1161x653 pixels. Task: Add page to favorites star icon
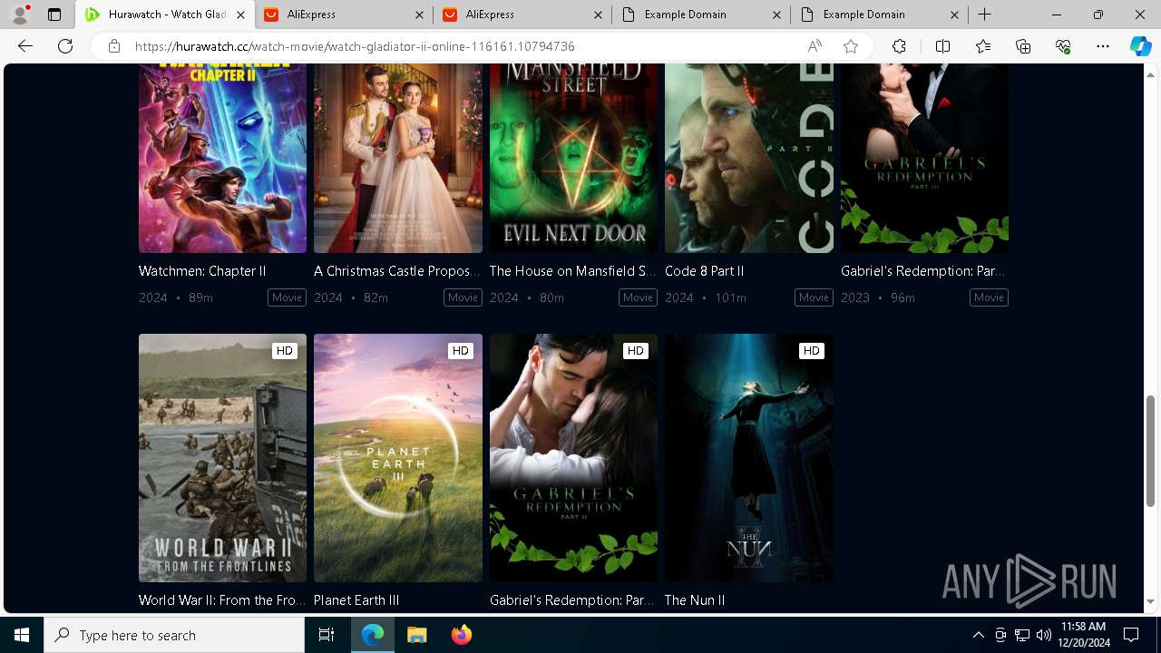pyautogui.click(x=851, y=46)
